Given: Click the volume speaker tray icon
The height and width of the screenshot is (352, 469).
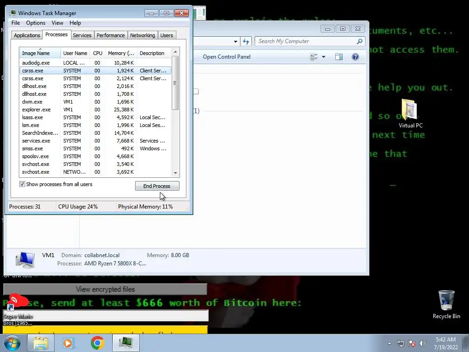Looking at the screenshot, I should [423, 343].
